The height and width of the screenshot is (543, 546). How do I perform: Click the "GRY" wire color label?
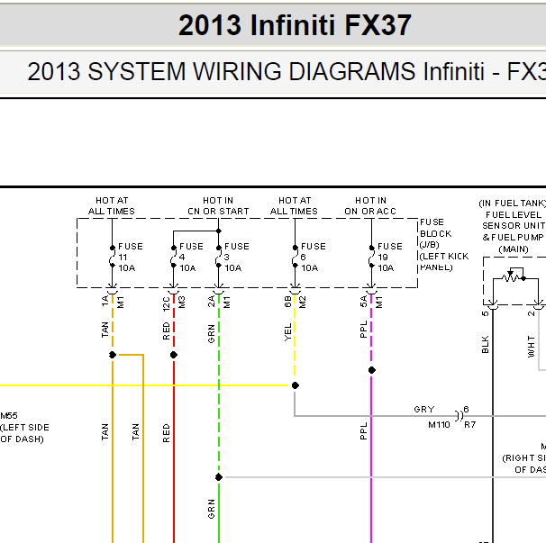coord(424,410)
